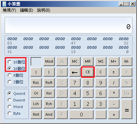Click the digit 1 key
The width and height of the screenshot is (137, 124).
75,104
